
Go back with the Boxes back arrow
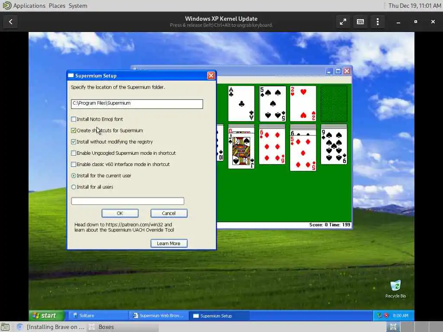point(11,22)
